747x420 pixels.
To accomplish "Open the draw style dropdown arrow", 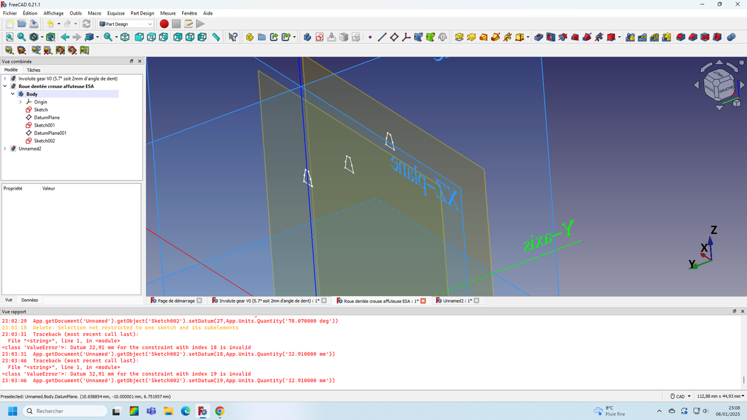I will [42, 37].
